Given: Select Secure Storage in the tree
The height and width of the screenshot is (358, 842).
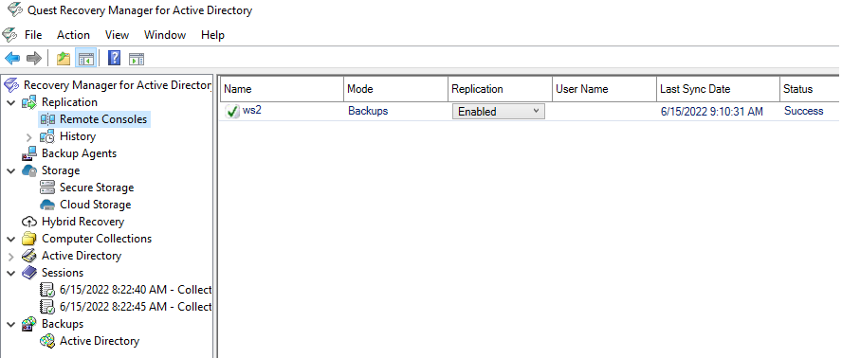Looking at the screenshot, I should pyautogui.click(x=97, y=188).
